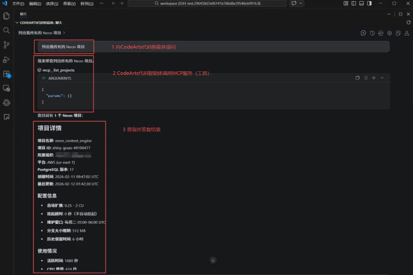Viewport: 413px width, 275px height.
Task: Click the 活跃时间 1680 秒 line
Action: pos(63,261)
